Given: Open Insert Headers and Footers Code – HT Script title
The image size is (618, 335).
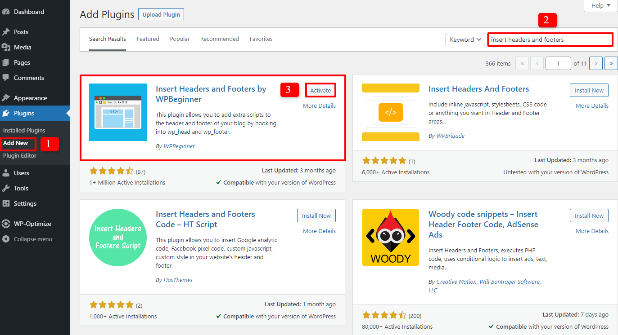Looking at the screenshot, I should point(205,219).
